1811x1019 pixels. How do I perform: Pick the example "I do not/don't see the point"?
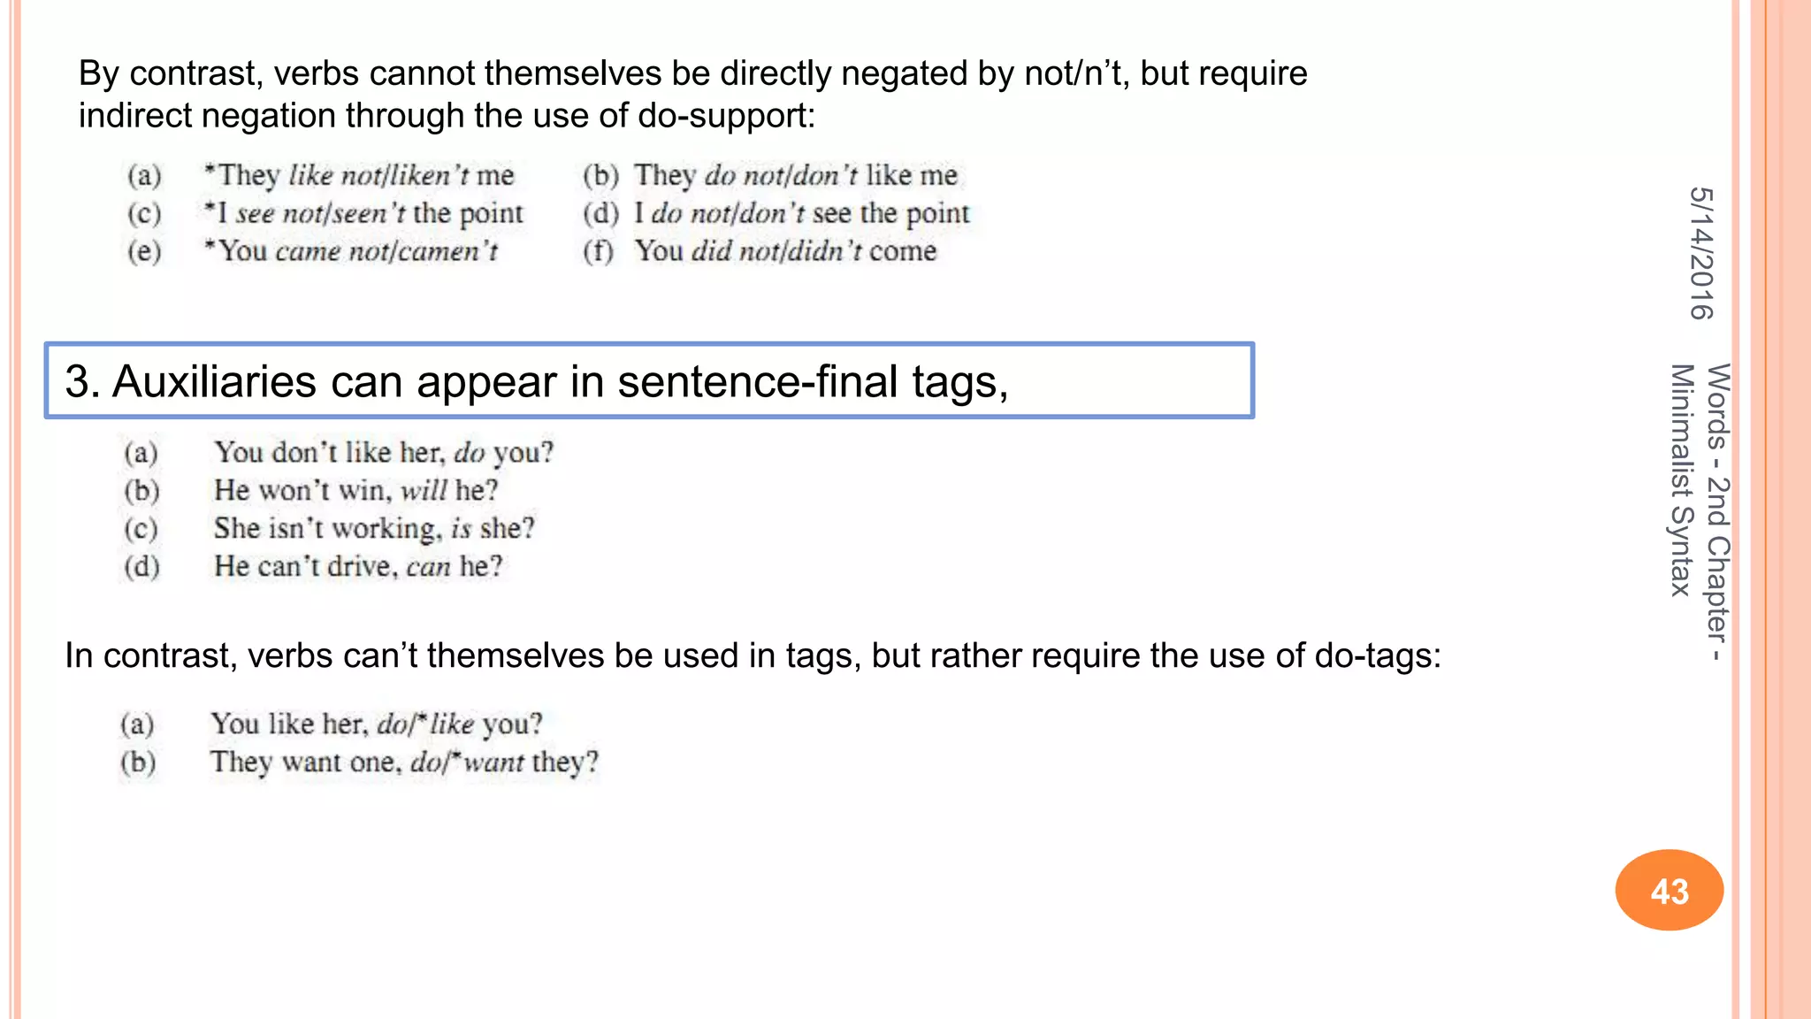click(x=801, y=213)
